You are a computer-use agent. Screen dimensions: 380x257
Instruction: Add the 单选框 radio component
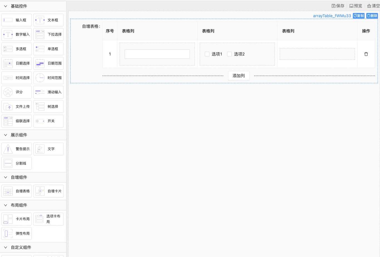click(x=48, y=49)
